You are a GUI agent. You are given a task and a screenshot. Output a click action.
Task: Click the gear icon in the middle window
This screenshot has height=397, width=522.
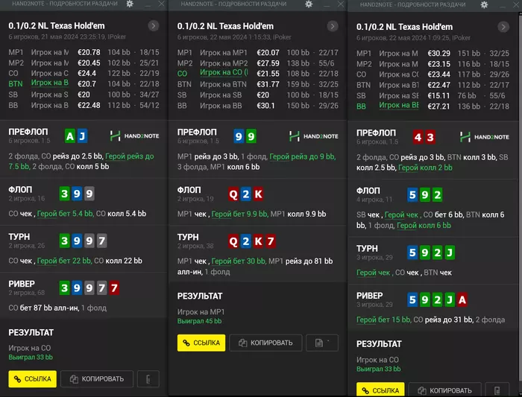click(309, 4)
